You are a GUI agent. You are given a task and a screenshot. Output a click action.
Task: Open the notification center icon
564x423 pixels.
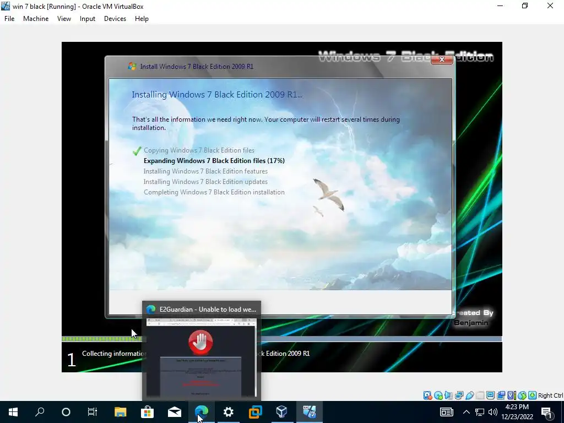click(547, 412)
